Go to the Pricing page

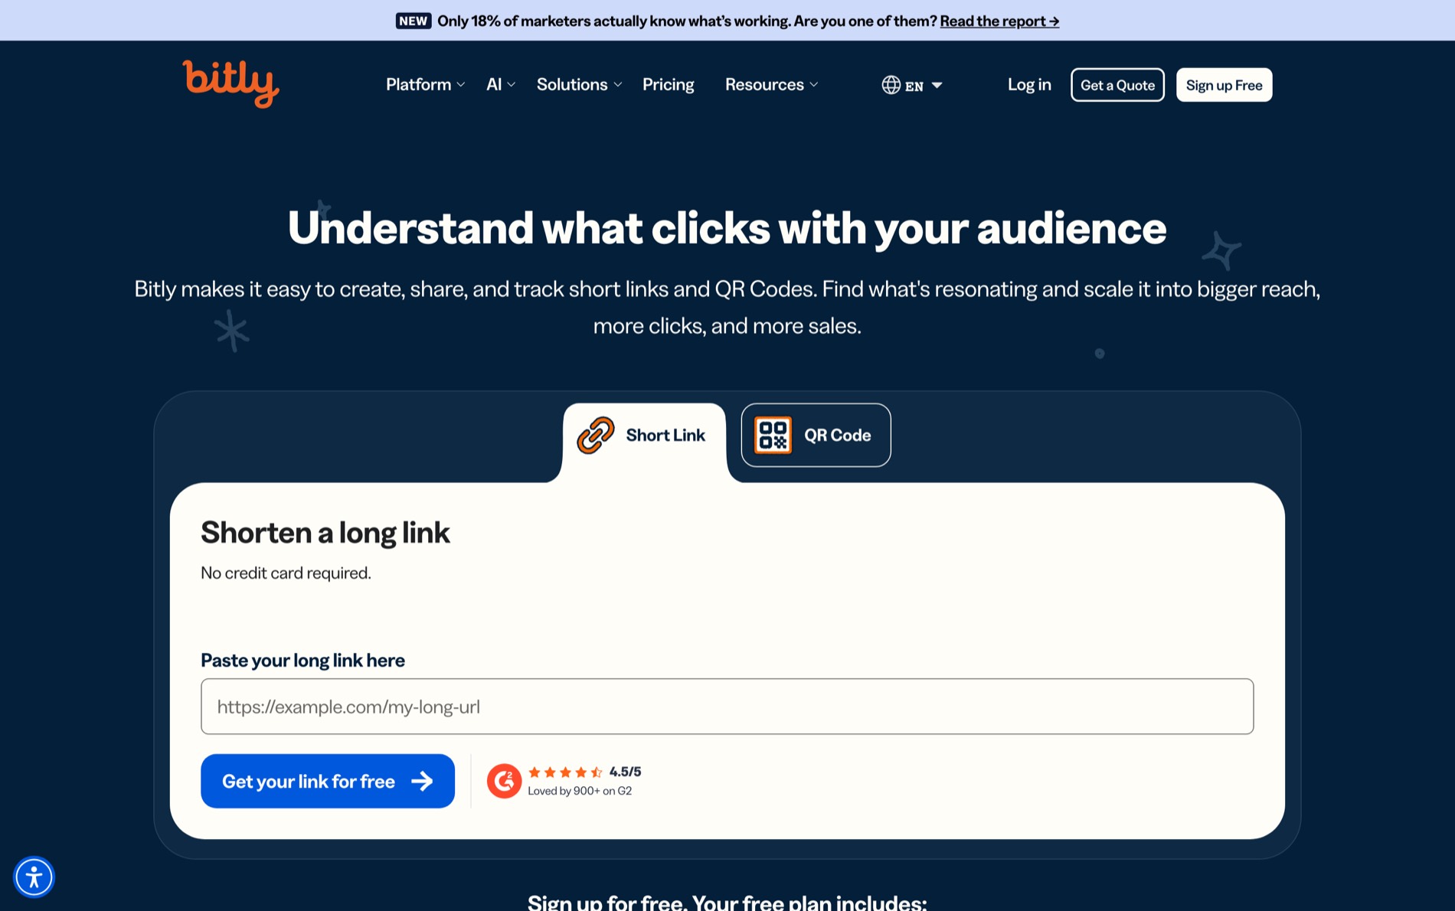tap(668, 84)
